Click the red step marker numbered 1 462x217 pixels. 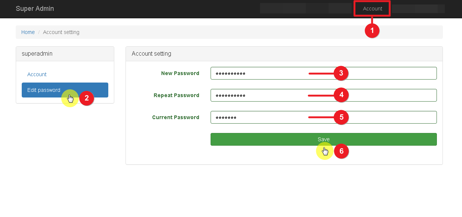tap(372, 31)
